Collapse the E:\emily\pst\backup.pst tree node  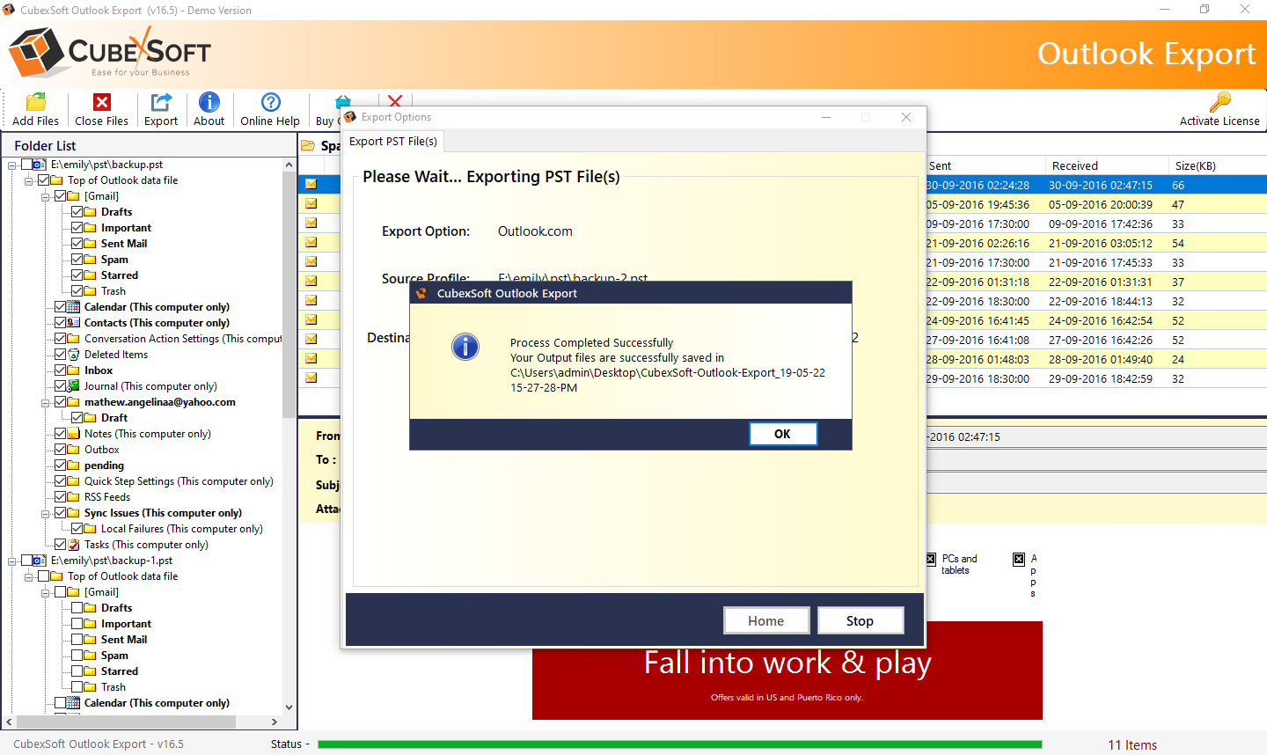pyautogui.click(x=12, y=165)
